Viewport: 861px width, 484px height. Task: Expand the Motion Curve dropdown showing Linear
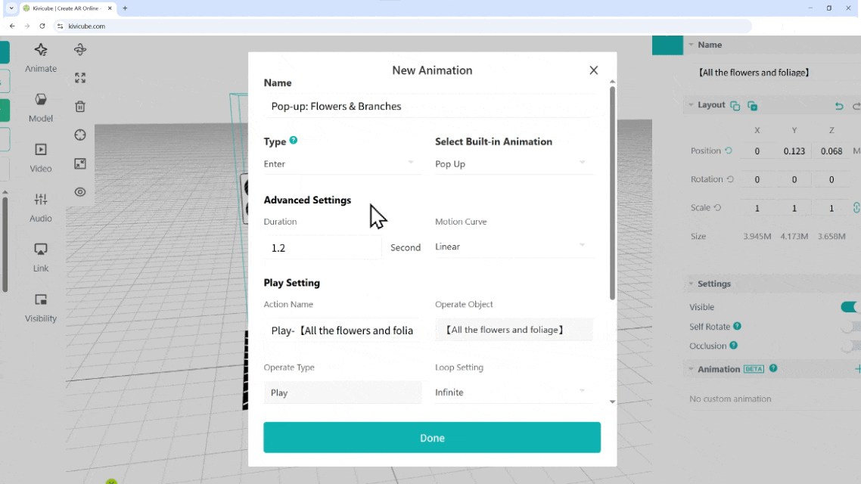pyautogui.click(x=513, y=247)
